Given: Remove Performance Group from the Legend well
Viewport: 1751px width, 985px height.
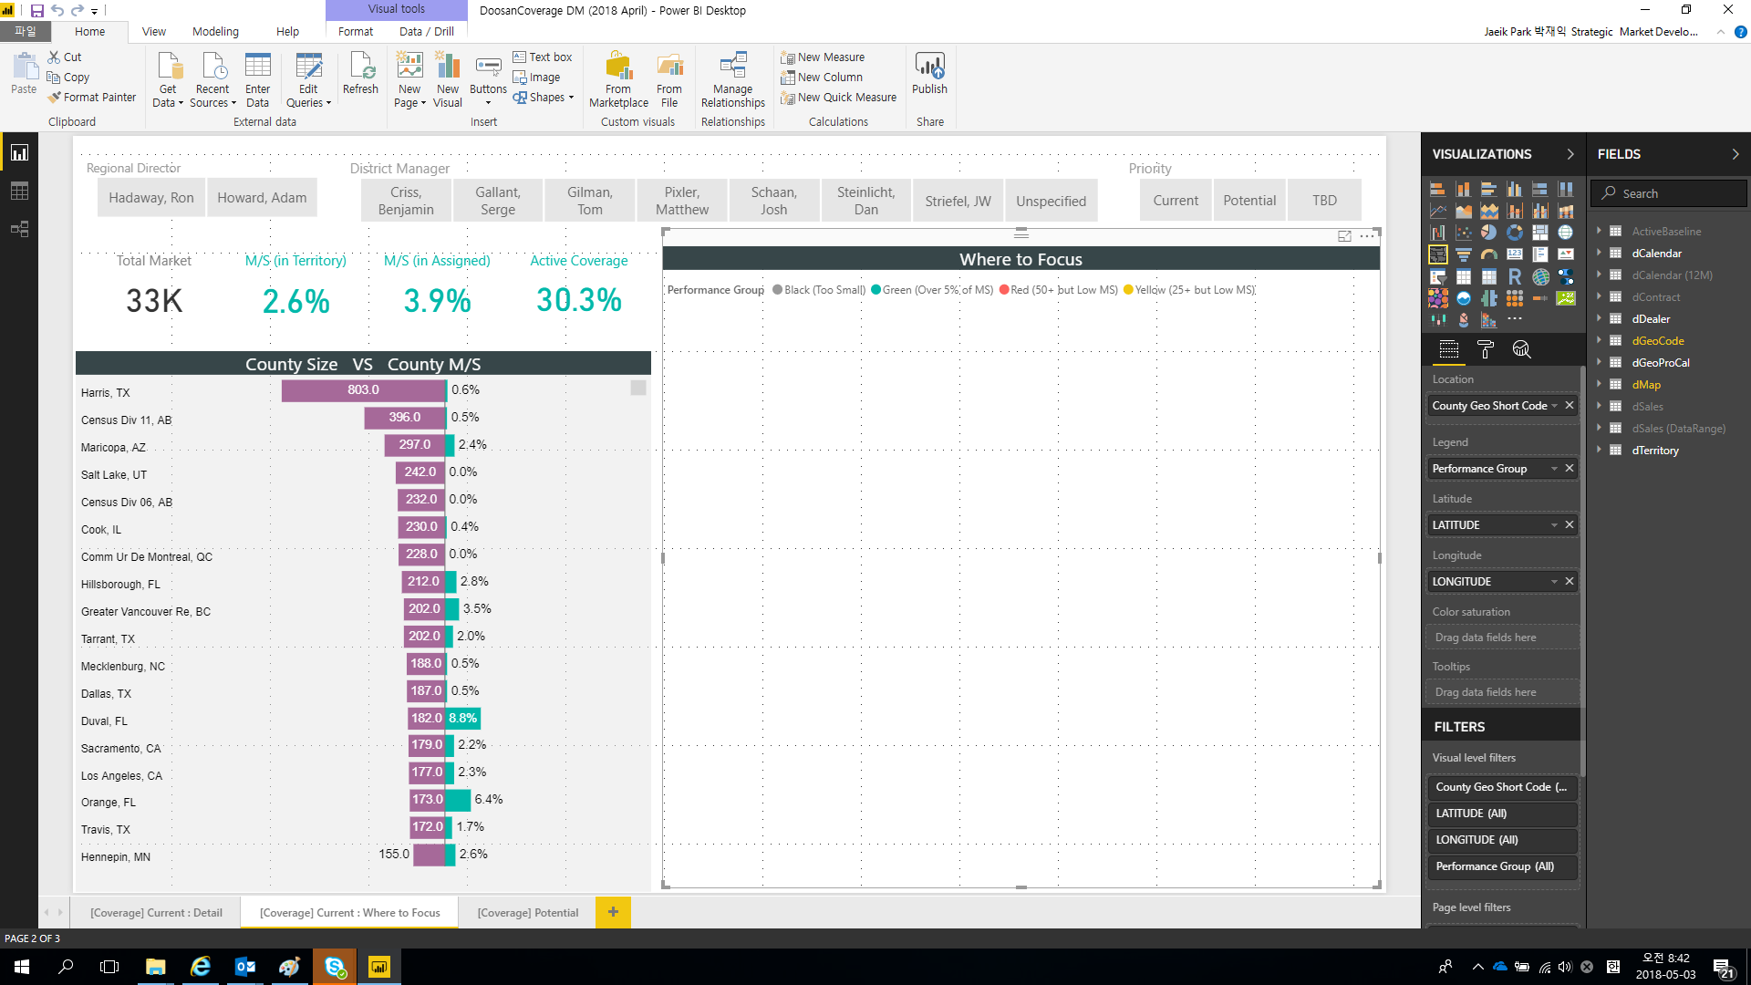Looking at the screenshot, I should coord(1570,469).
